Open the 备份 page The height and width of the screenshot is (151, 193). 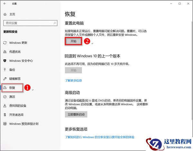pos(12,70)
